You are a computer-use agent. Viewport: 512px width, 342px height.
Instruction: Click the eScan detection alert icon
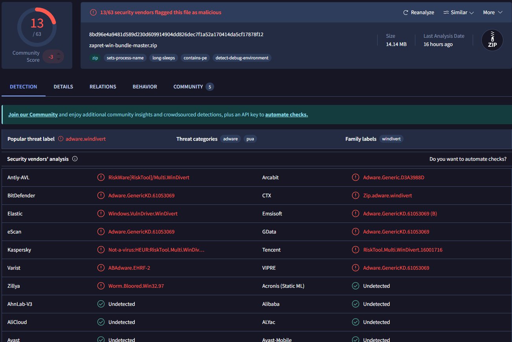pyautogui.click(x=101, y=232)
